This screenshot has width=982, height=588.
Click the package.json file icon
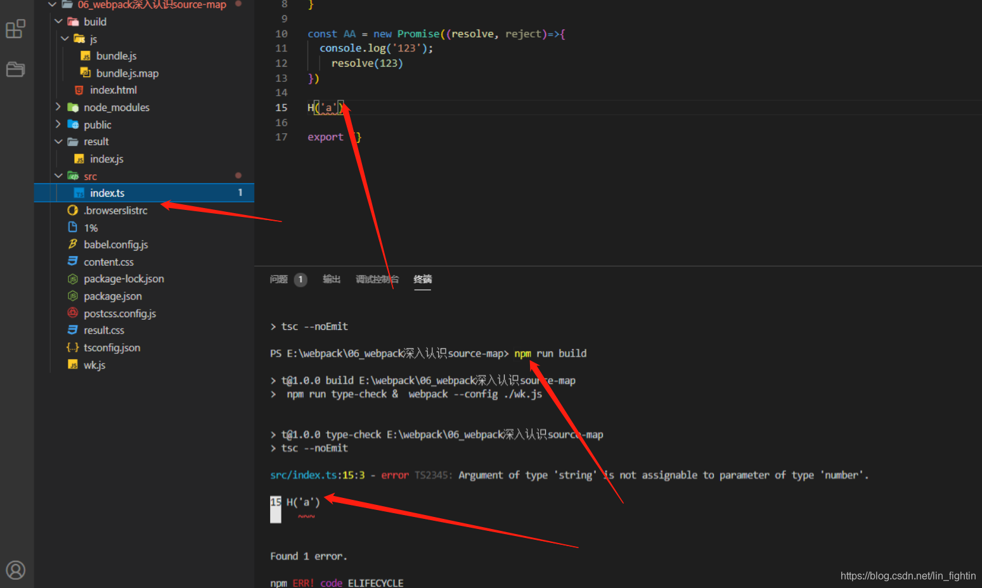click(x=73, y=296)
